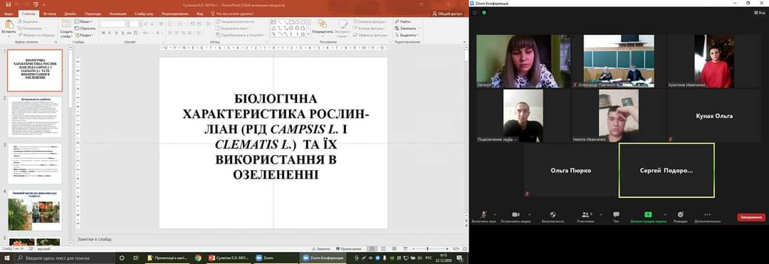Open the File tab in PowerPoint
Viewport: 769px width, 264px height.
[9, 14]
